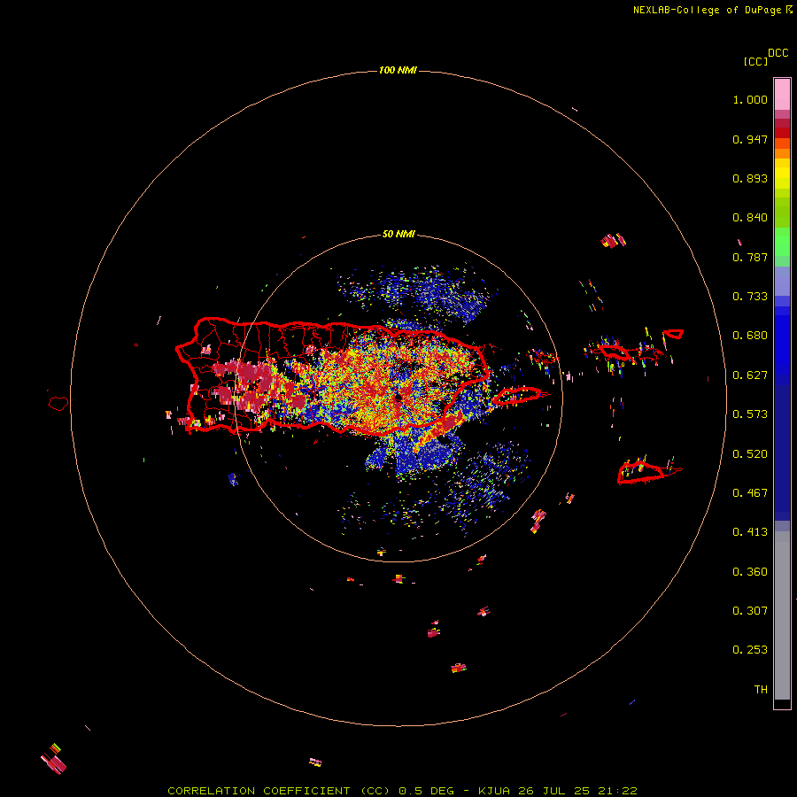Click the [CC] units label
Screen dimensions: 797x797
[x=755, y=61]
